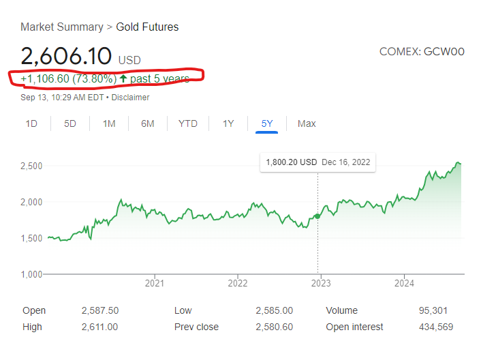Choose the 1Y time range

(x=228, y=123)
